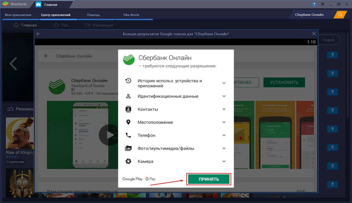Select the Коллекции navigation item
The image size is (352, 203).
coord(99,25)
